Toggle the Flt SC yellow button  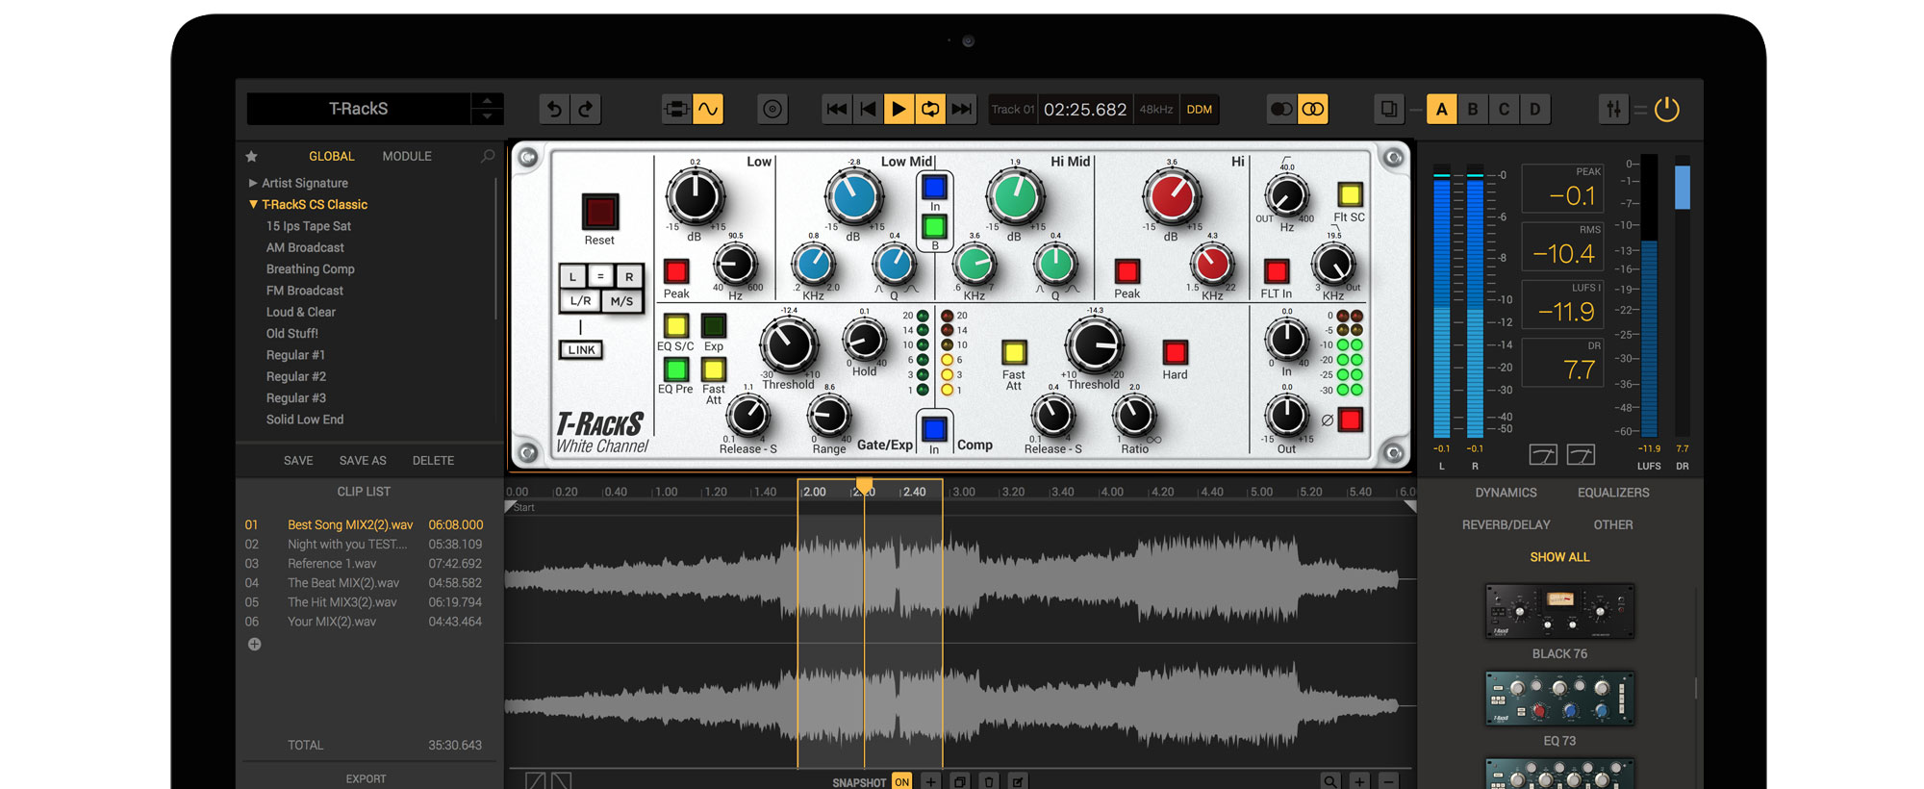1350,195
